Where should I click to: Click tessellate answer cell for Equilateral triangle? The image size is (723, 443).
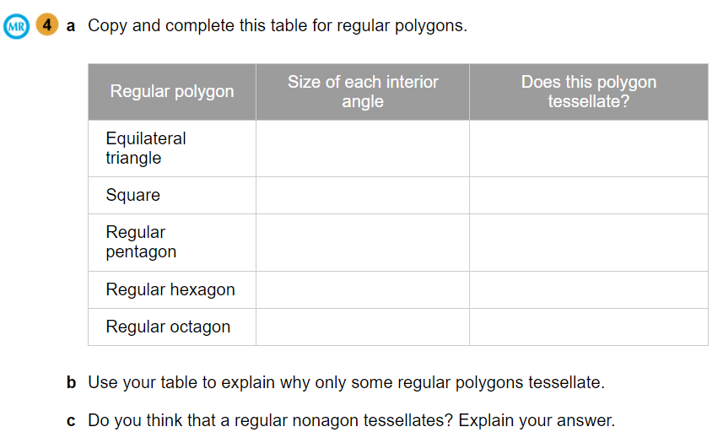click(x=588, y=149)
